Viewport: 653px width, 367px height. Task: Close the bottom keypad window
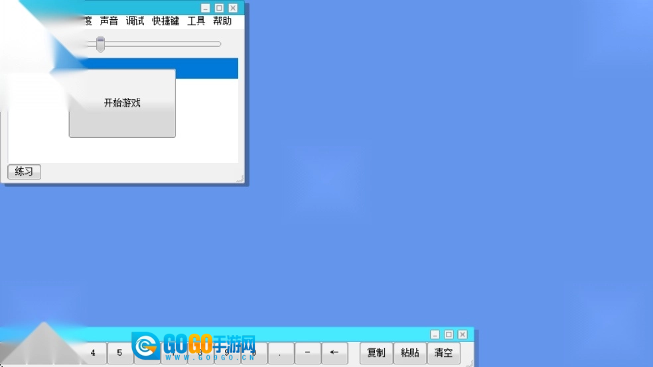pyautogui.click(x=463, y=335)
